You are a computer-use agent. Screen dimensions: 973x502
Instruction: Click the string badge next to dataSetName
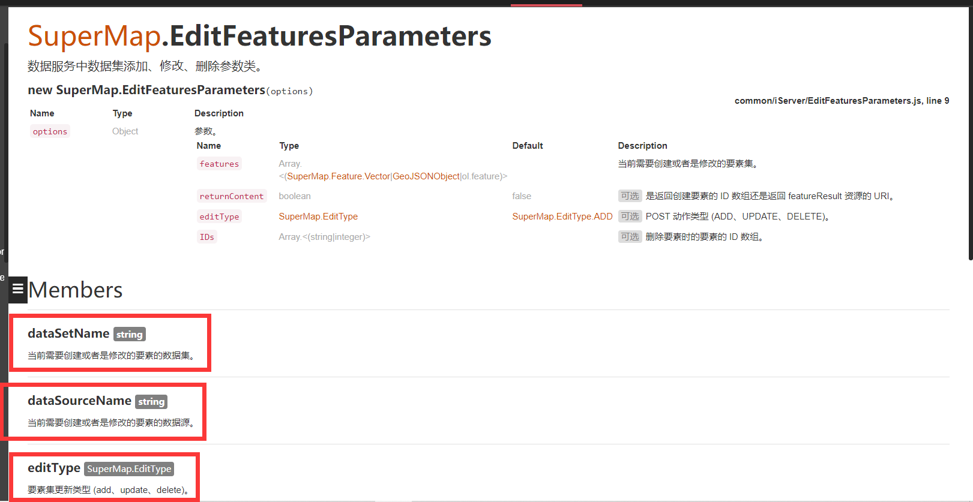(130, 334)
